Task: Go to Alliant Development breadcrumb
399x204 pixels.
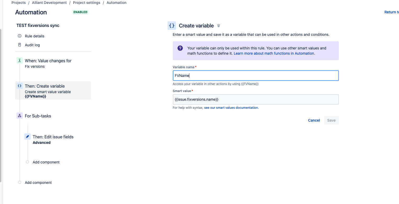Action: (x=49, y=3)
